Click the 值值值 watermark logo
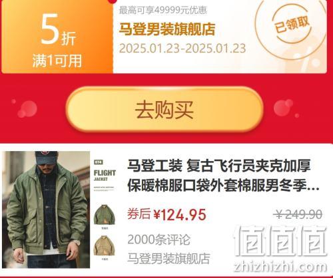The height and width of the screenshot is (278, 333). (280, 241)
